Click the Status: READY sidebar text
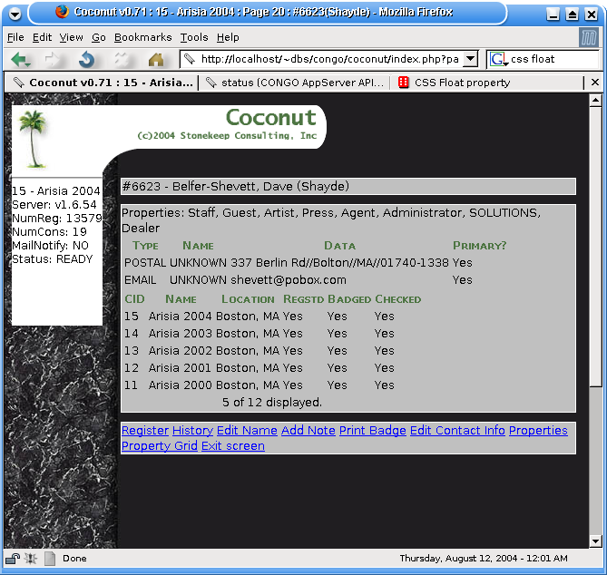Screen dimensions: 607x575 [x=53, y=258]
